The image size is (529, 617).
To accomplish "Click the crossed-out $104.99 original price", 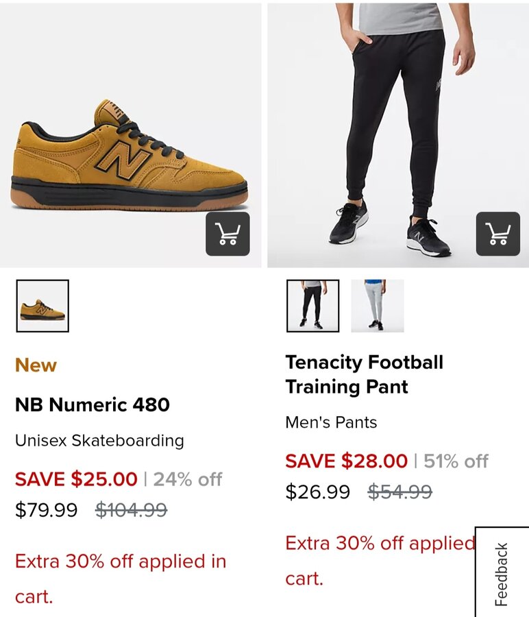I will 131,510.
